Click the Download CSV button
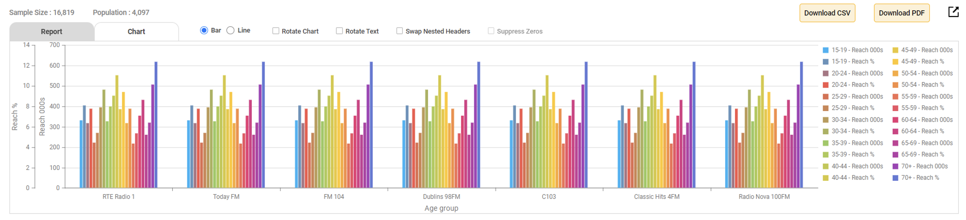The width and height of the screenshot is (966, 220). click(827, 13)
